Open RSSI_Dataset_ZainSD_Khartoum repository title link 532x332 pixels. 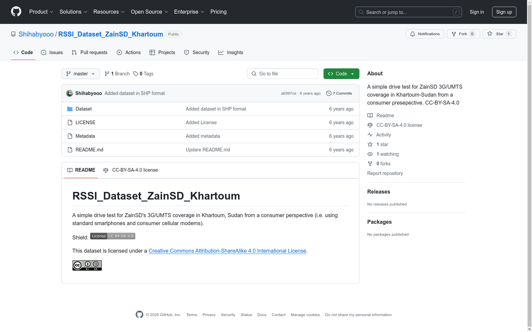click(x=111, y=34)
